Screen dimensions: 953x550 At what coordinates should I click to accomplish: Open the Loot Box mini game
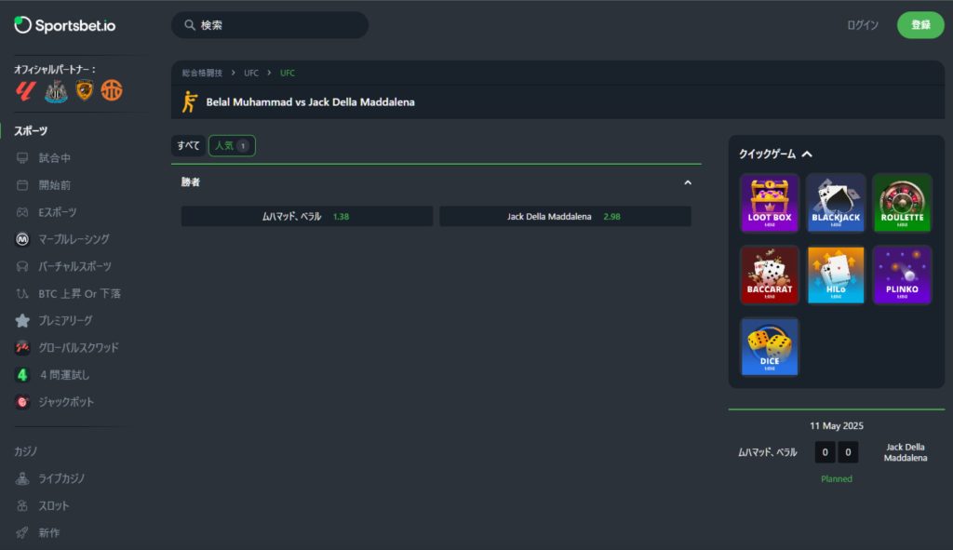point(770,203)
